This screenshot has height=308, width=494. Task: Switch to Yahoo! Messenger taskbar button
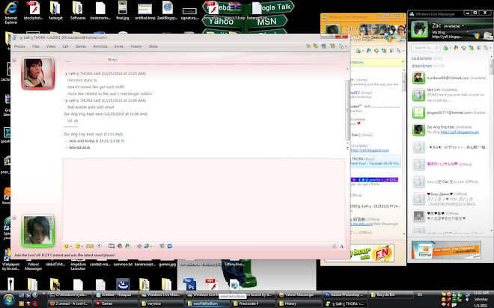pos(299,295)
